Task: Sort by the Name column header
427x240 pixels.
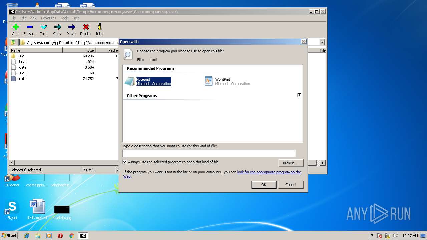Action: 36,50
